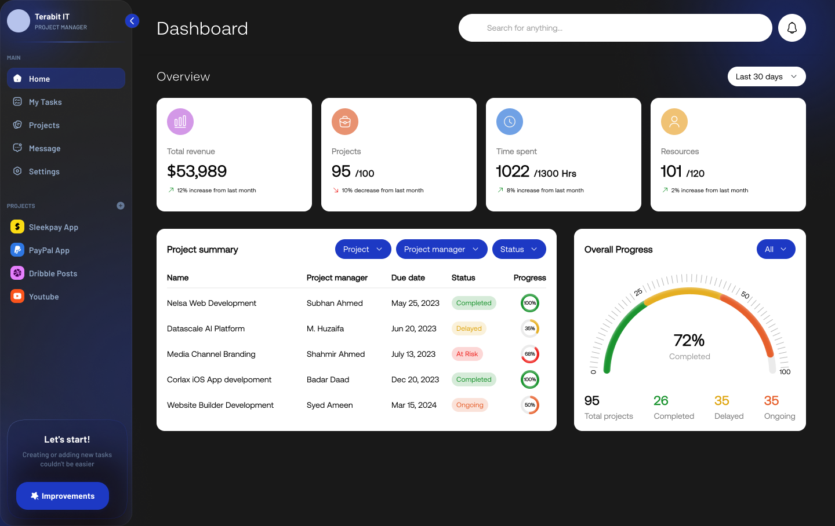Screen dimensions: 835x526
Task: Select the Time spent clock icon
Action: tap(509, 122)
